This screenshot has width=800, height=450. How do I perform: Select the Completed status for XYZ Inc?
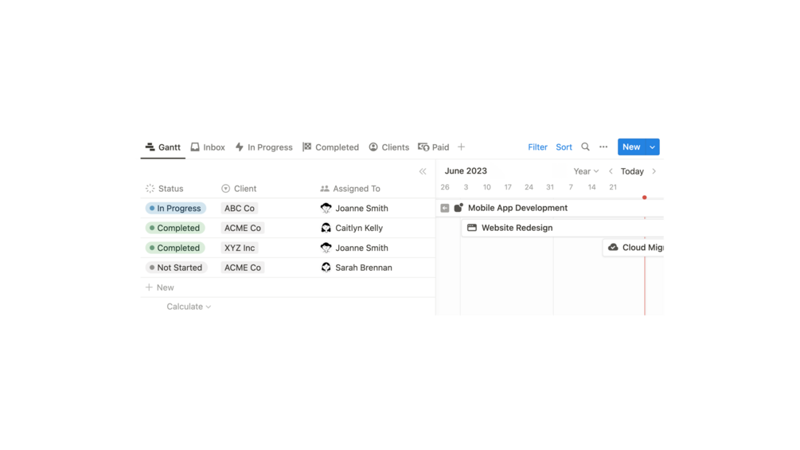pyautogui.click(x=175, y=248)
